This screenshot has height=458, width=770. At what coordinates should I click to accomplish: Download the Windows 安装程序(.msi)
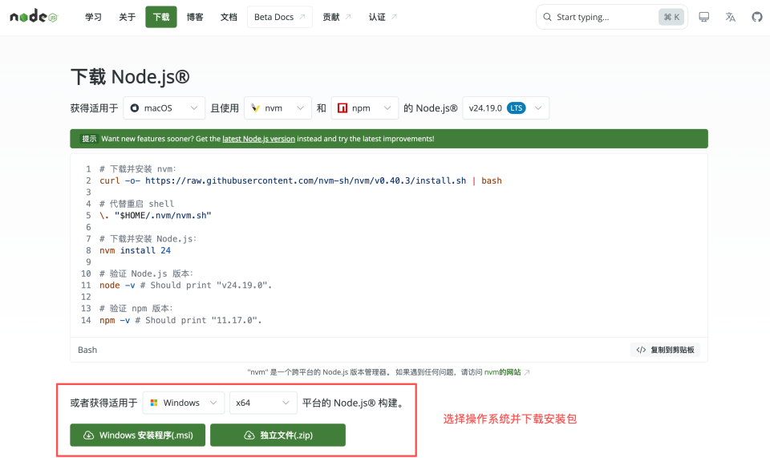pos(137,435)
